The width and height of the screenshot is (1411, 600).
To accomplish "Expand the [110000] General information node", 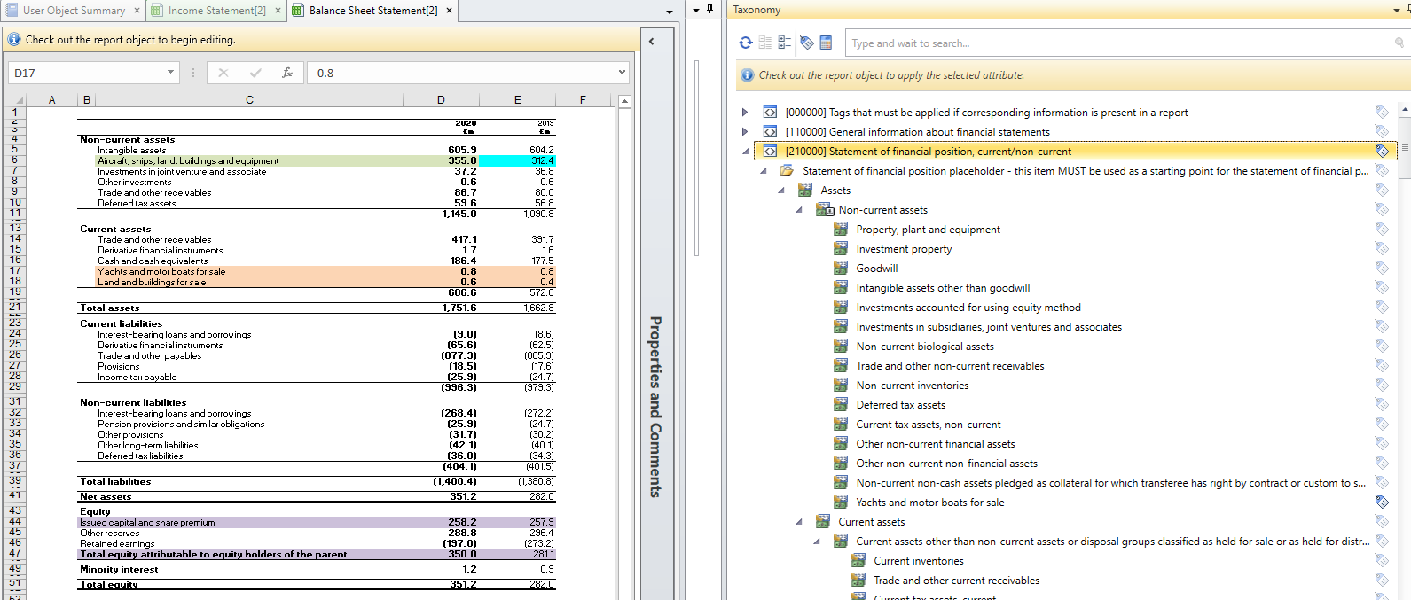I will pos(744,132).
